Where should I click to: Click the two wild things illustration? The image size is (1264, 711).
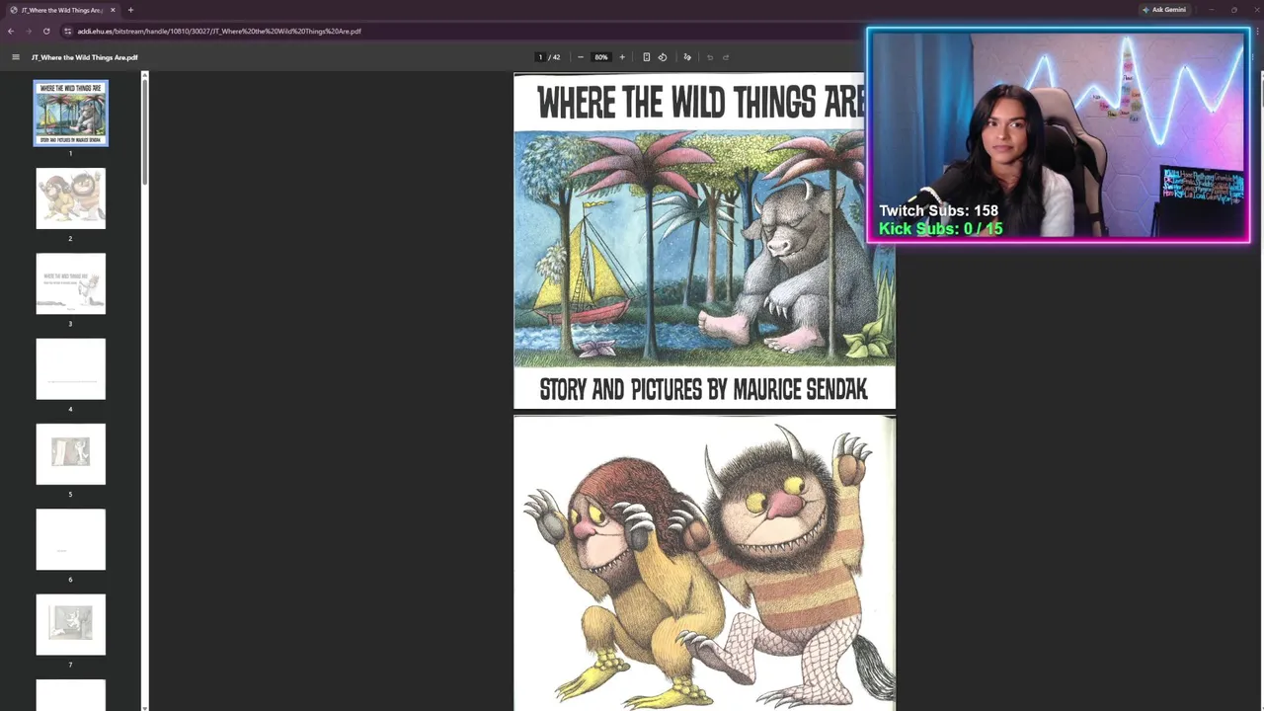click(704, 563)
